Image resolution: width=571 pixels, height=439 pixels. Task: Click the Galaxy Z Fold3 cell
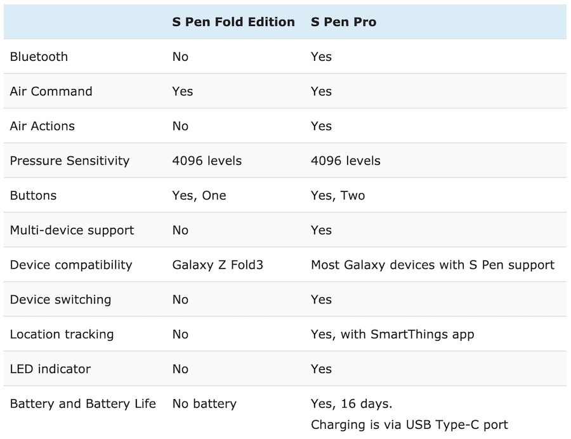pyautogui.click(x=217, y=265)
